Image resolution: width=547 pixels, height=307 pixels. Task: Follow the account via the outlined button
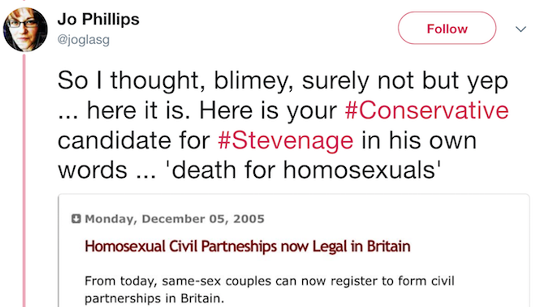pyautogui.click(x=446, y=28)
